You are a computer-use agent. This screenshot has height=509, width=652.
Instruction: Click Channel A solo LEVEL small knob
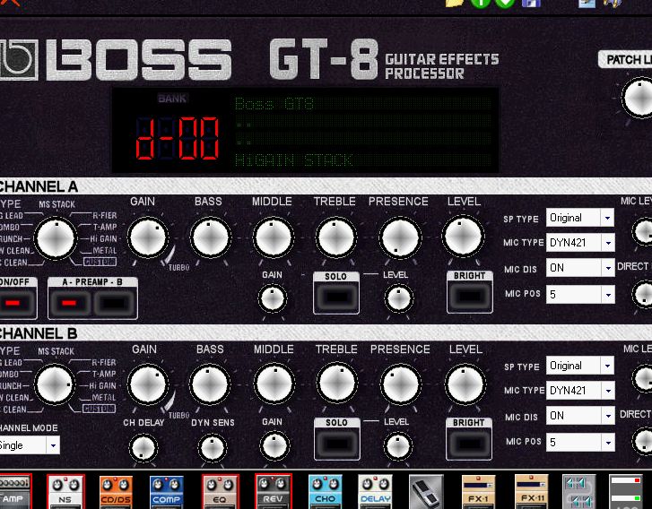point(398,298)
